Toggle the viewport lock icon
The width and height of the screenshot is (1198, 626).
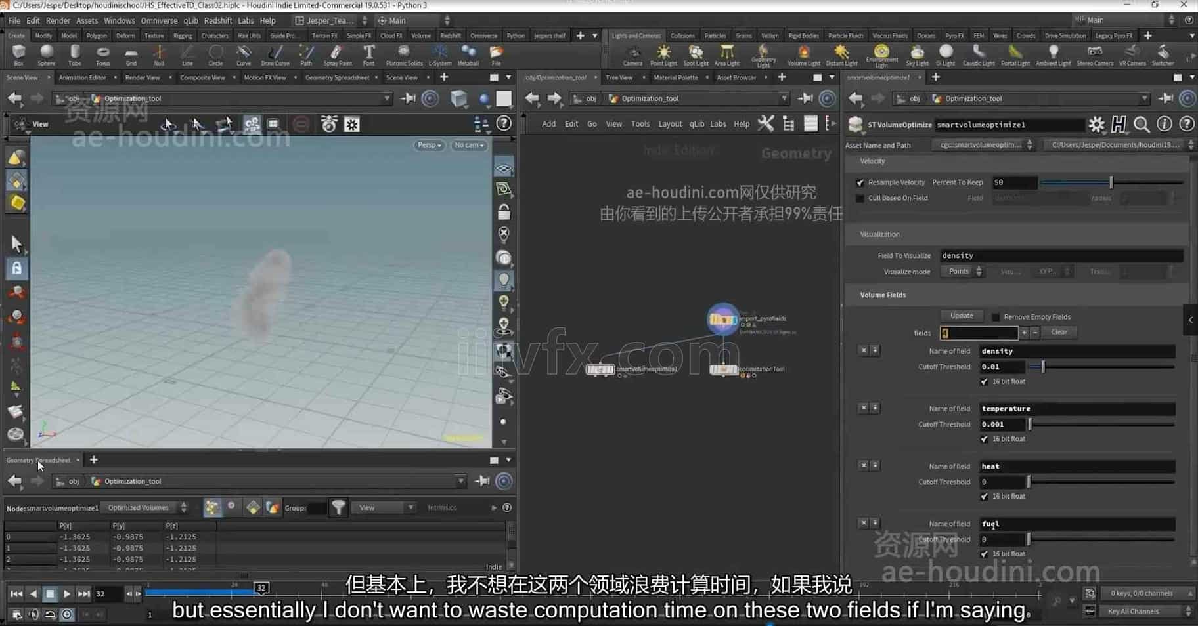504,212
